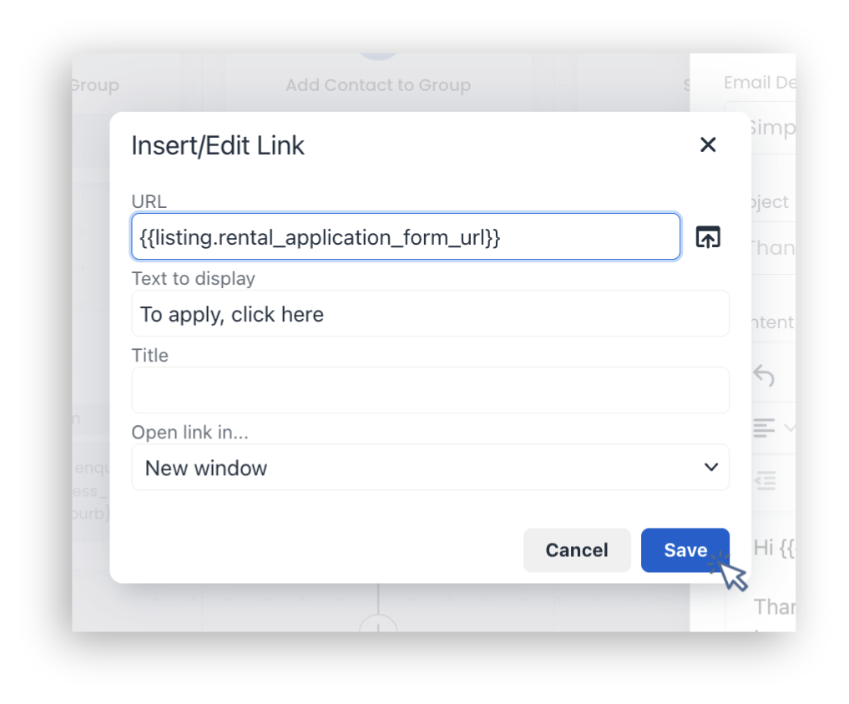This screenshot has height=704, width=849.
Task: Click the undo arrow in editor toolbar
Action: coord(764,375)
